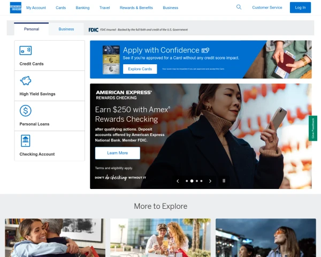Click the Credit Cards contactless card icon
Image resolution: width=321 pixels, height=257 pixels.
pyautogui.click(x=26, y=50)
